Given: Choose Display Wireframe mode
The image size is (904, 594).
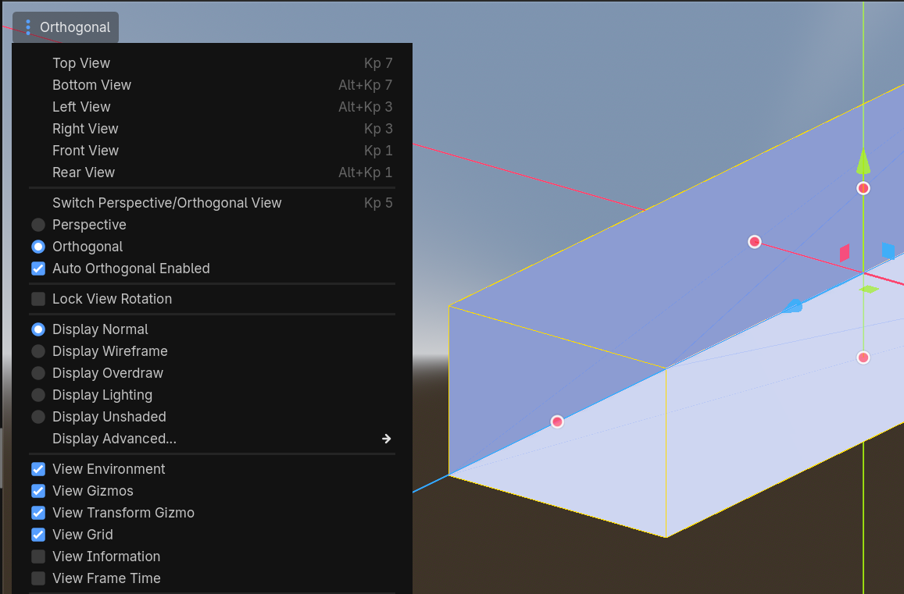Looking at the screenshot, I should point(38,351).
